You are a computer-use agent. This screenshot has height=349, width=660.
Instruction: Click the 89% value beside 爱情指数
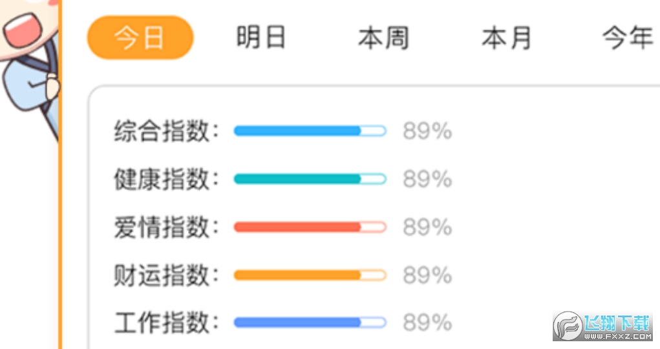[x=427, y=227]
